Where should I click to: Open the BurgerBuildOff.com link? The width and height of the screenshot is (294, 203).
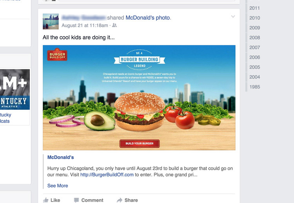[107, 175]
